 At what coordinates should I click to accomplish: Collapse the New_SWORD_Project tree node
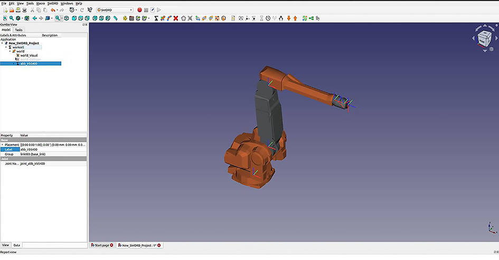point(2,43)
